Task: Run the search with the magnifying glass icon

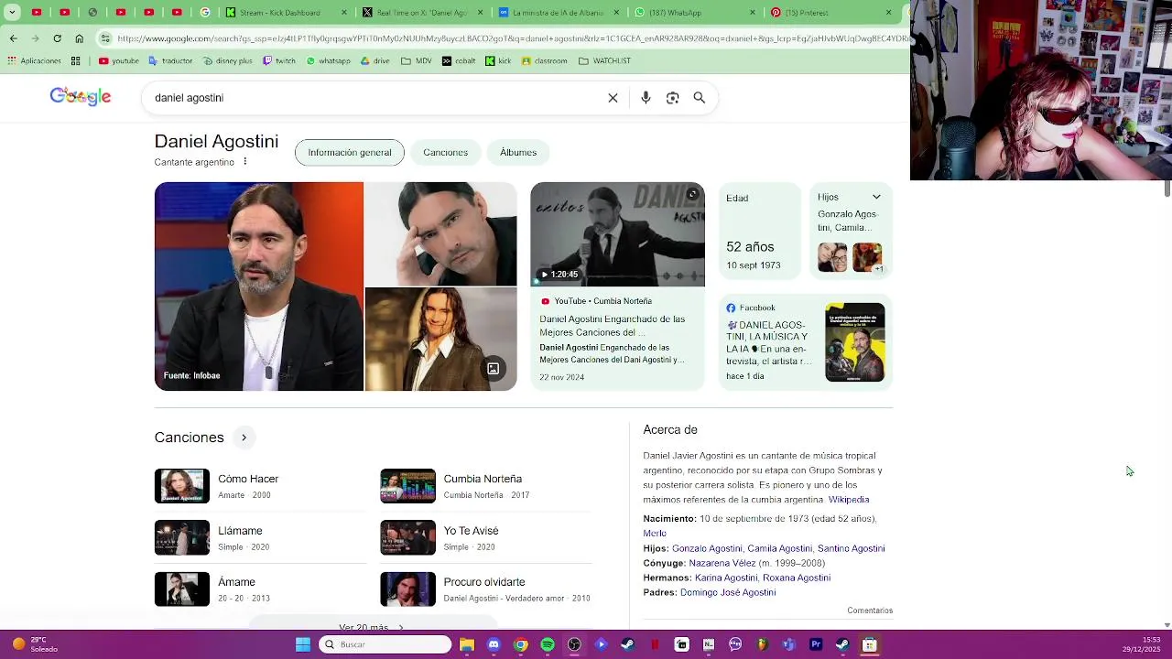Action: point(700,98)
